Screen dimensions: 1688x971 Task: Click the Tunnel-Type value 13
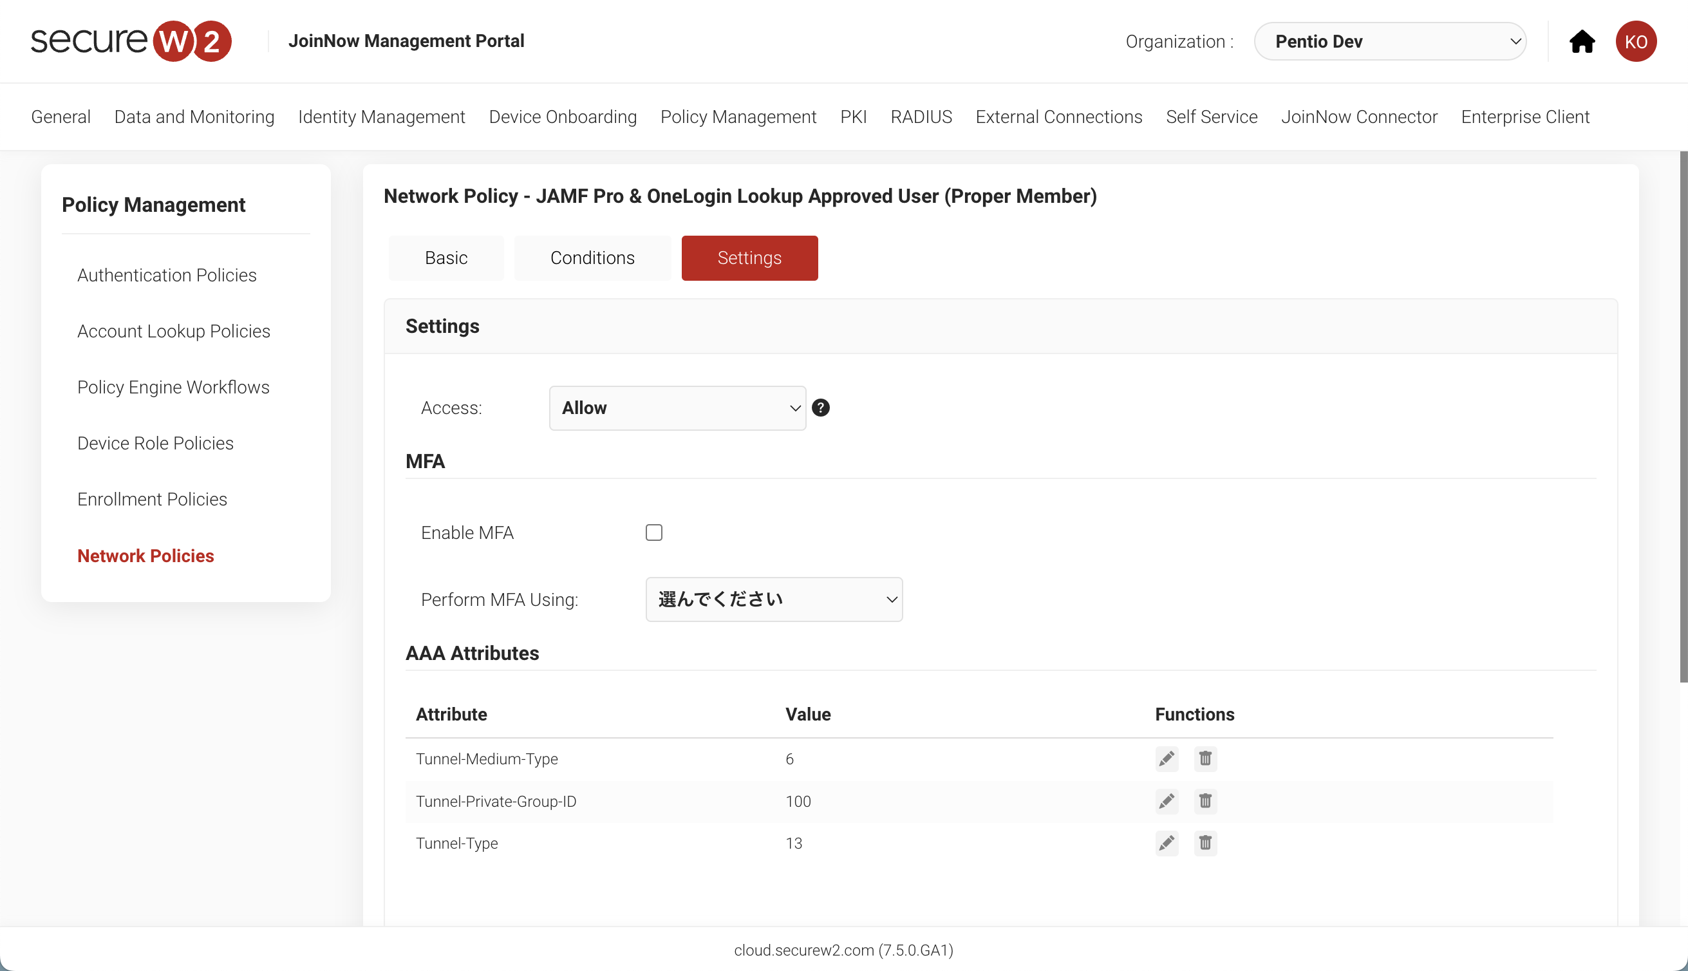[793, 843]
